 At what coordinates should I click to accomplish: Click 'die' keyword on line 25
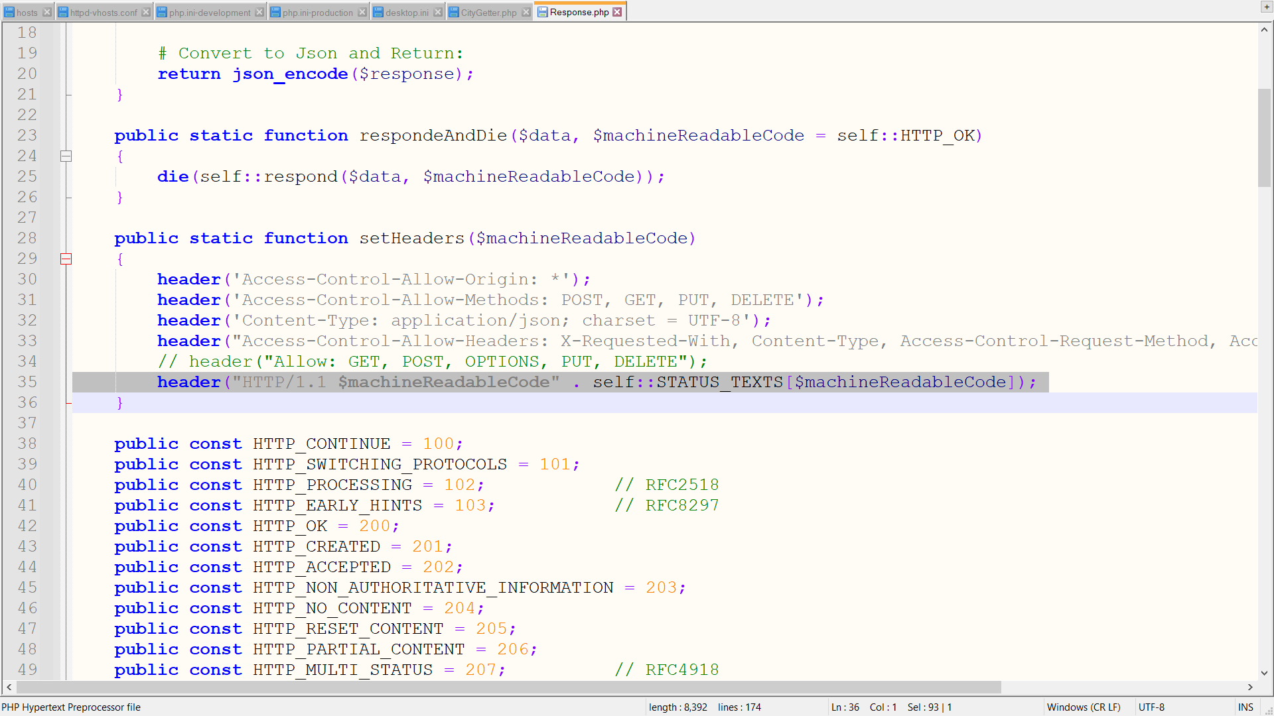point(173,177)
